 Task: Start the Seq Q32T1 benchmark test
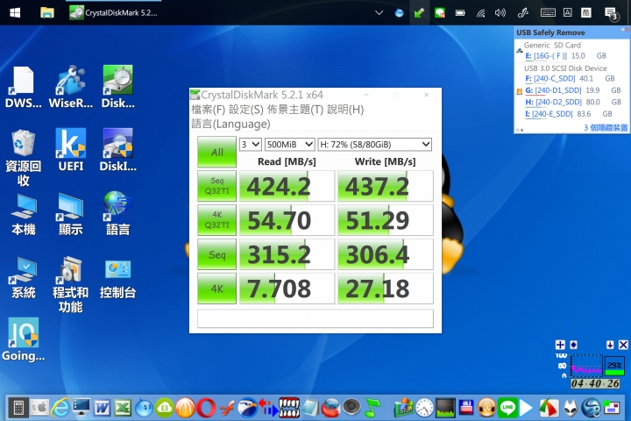(217, 186)
